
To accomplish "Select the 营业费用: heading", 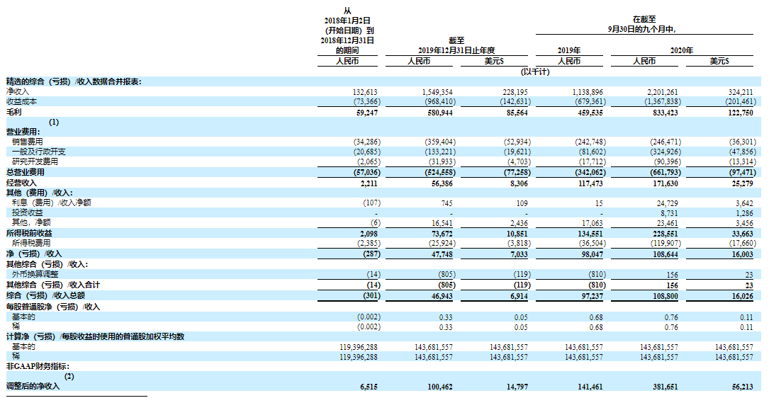I will pos(23,132).
